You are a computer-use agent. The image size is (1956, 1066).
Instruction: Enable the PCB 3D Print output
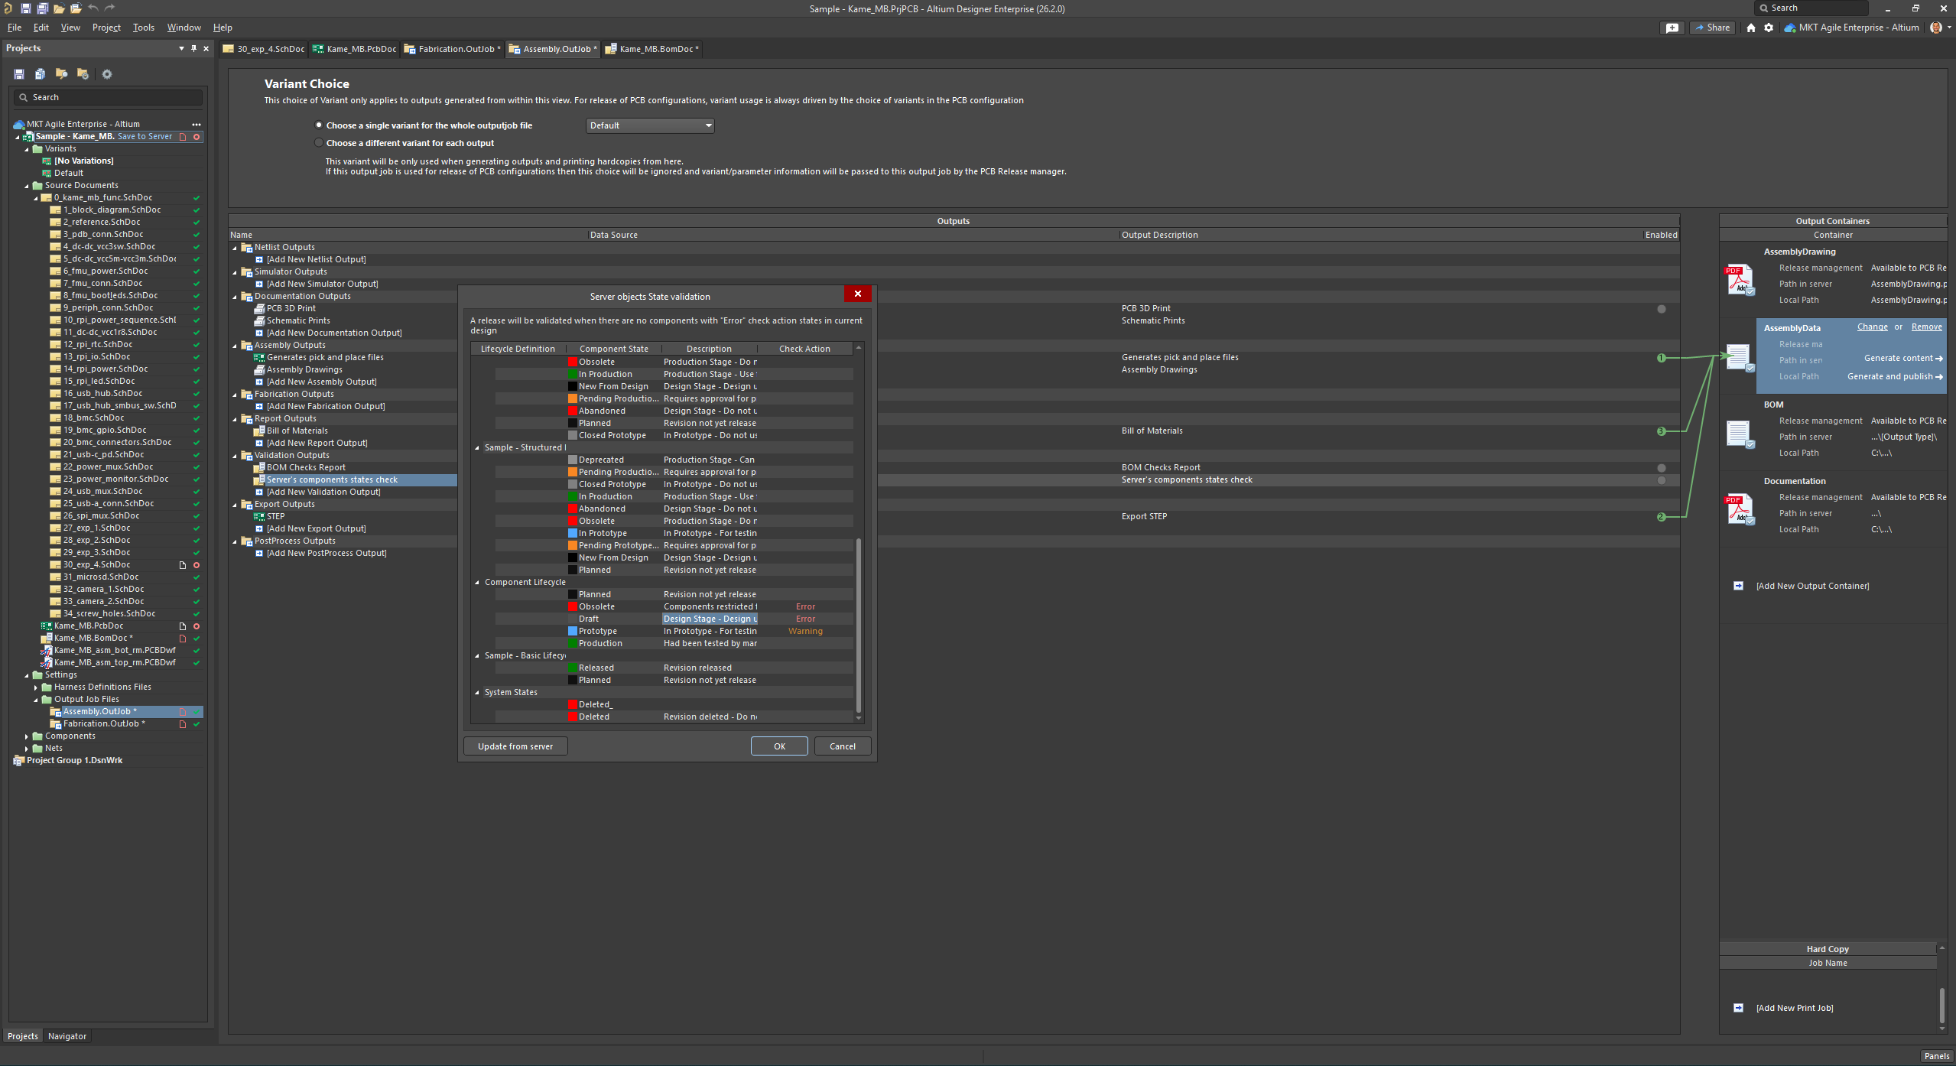click(x=1660, y=309)
